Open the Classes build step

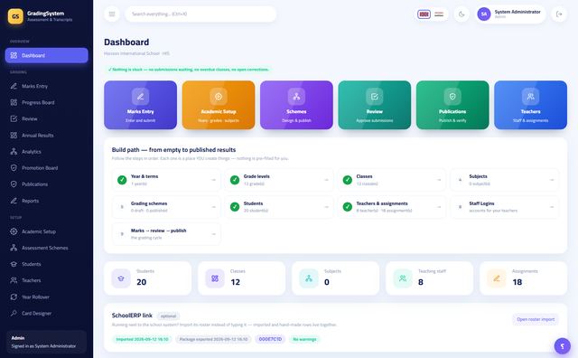tap(391, 180)
